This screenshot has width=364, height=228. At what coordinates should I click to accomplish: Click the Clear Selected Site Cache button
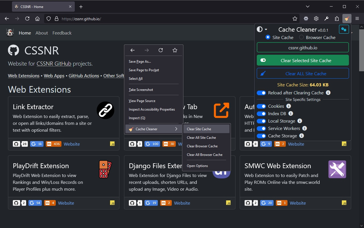(x=303, y=60)
